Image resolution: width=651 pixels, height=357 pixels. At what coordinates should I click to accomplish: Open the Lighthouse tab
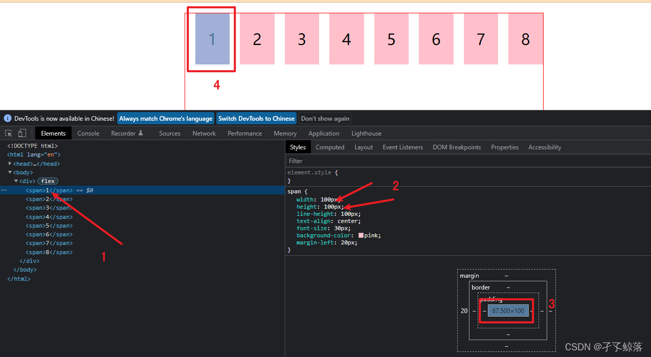click(366, 133)
